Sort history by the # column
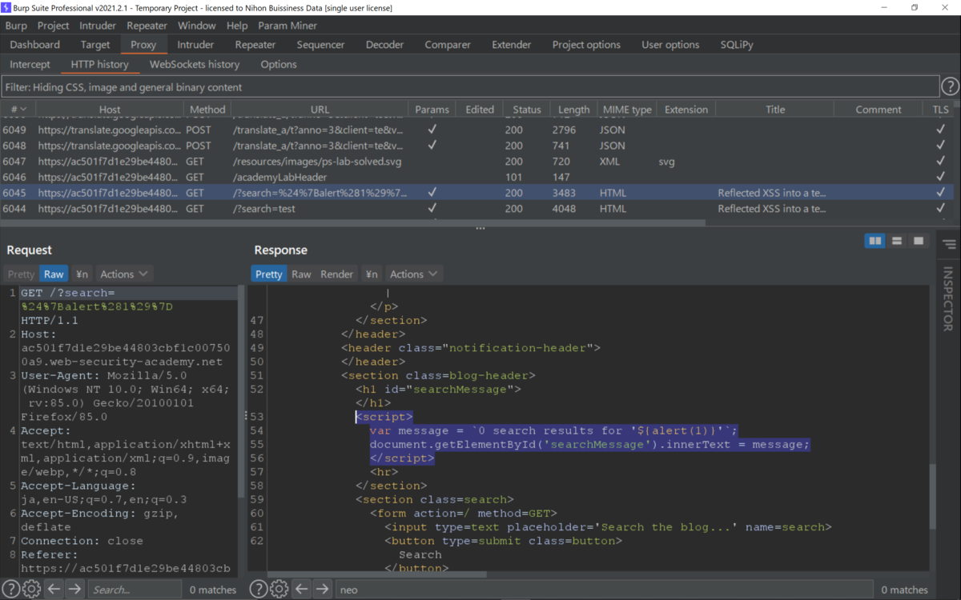Screen dimensions: 961x600 (x=18, y=110)
